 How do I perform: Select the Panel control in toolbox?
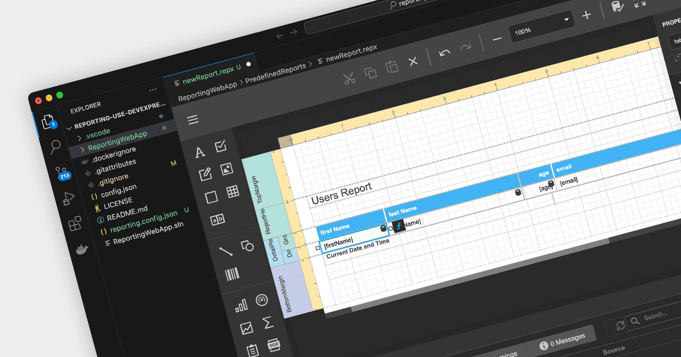(211, 198)
